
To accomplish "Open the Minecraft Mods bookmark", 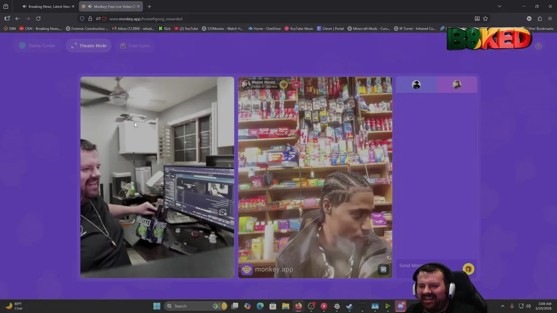I will 369,29.
